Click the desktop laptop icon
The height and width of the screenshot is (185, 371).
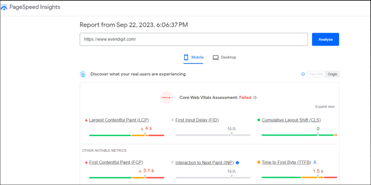(x=216, y=57)
